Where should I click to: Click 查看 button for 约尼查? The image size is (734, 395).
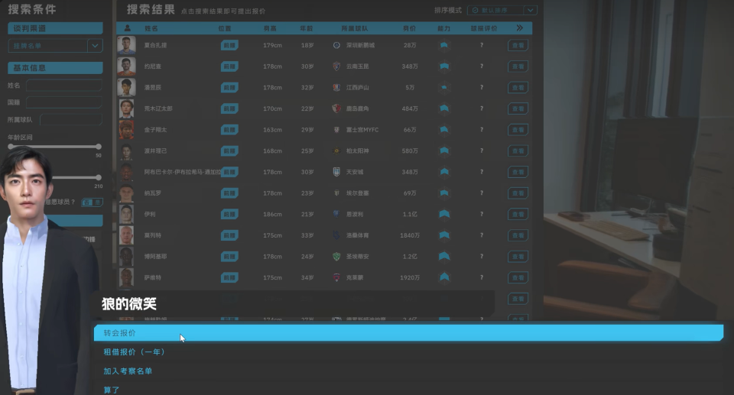point(518,66)
